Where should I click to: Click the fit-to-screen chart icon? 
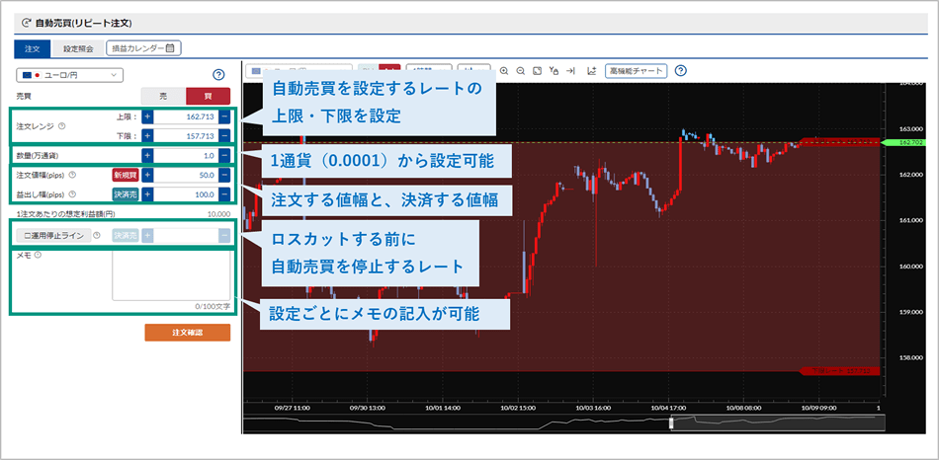click(537, 71)
